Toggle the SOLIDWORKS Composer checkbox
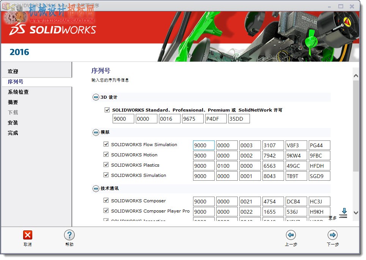This screenshot has height=260, width=366. click(106, 200)
